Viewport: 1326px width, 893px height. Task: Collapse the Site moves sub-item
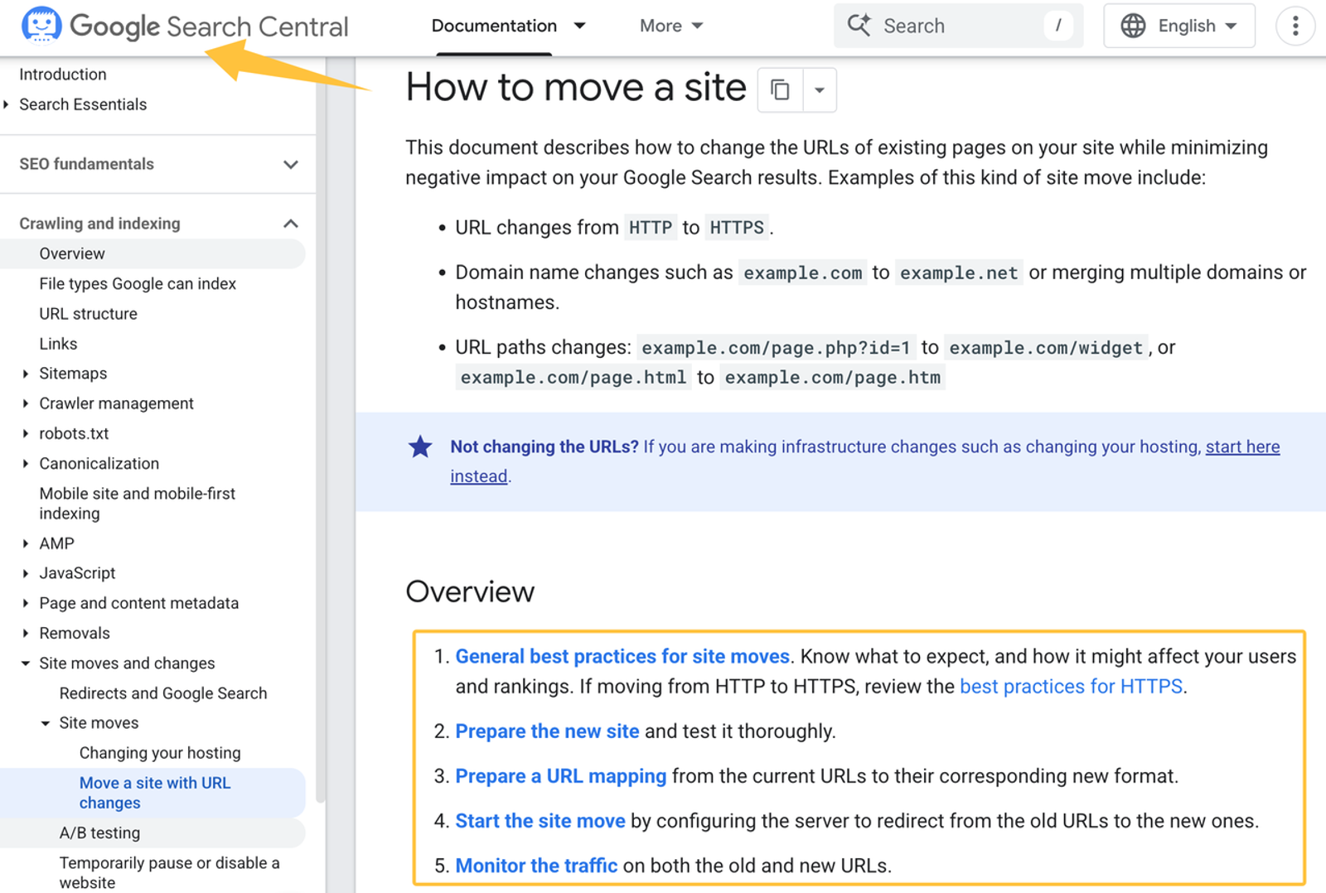(46, 723)
